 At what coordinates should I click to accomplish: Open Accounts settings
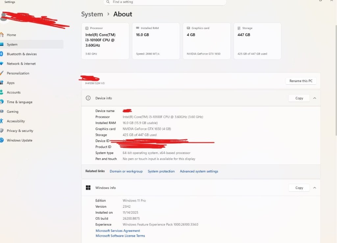click(x=13, y=92)
